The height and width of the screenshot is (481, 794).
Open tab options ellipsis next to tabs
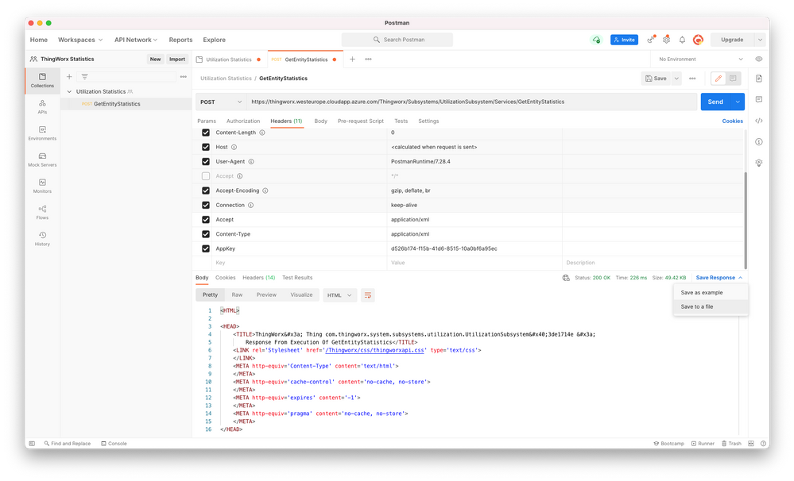click(x=368, y=60)
